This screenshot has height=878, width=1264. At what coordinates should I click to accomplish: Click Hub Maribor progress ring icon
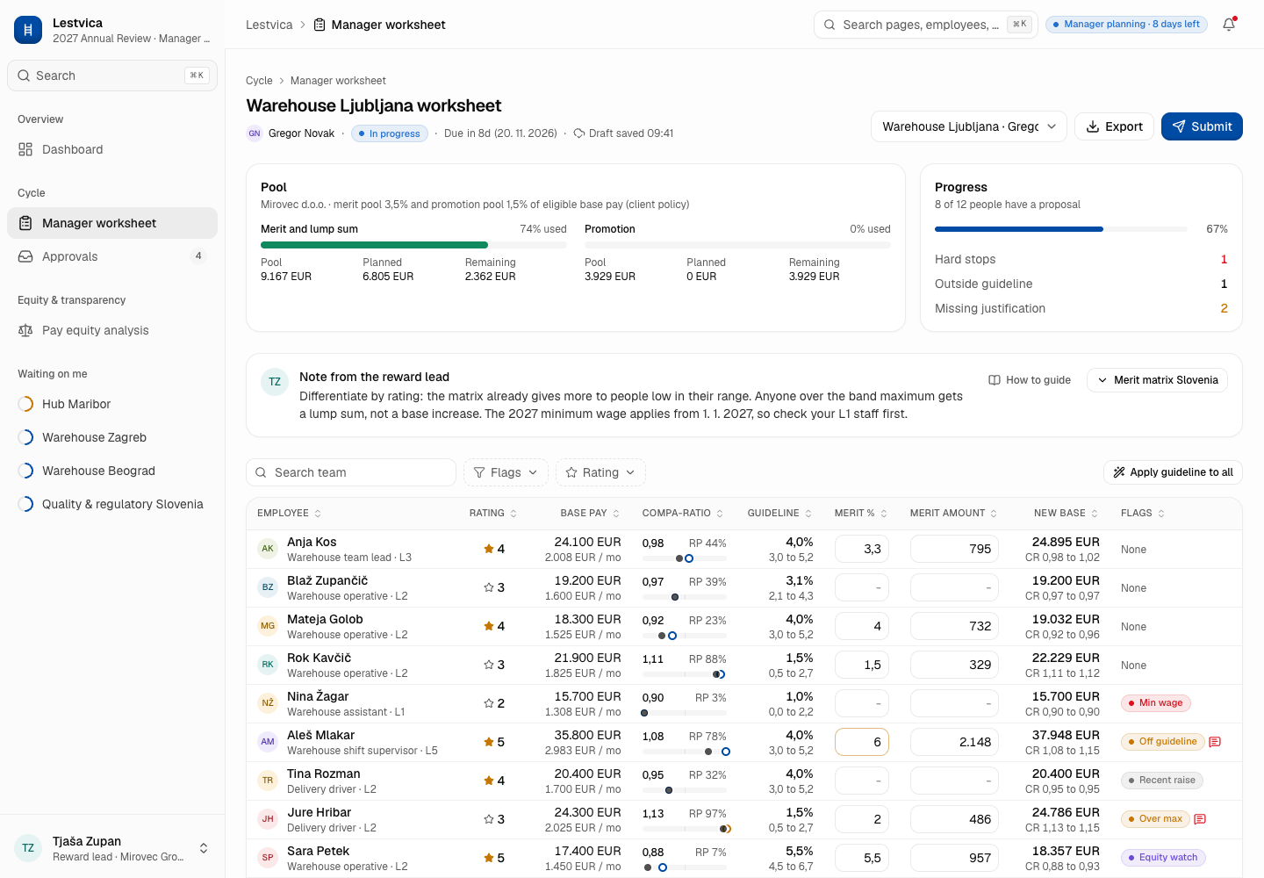pyautogui.click(x=25, y=404)
